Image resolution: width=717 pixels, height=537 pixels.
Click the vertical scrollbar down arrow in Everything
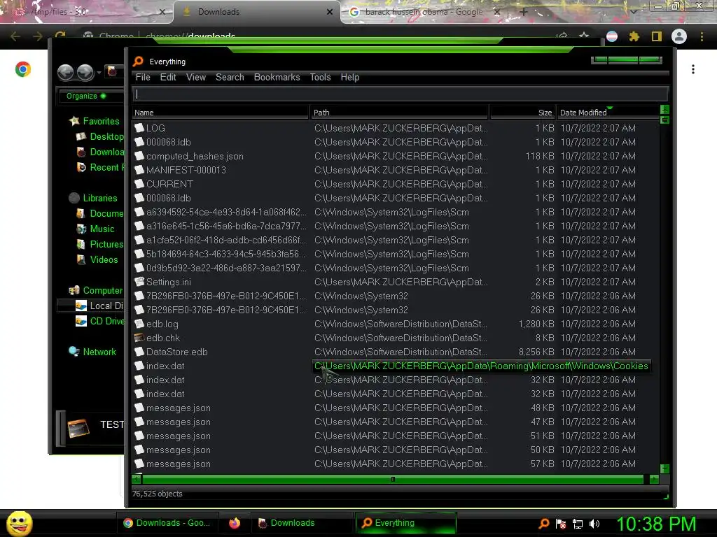(665, 469)
